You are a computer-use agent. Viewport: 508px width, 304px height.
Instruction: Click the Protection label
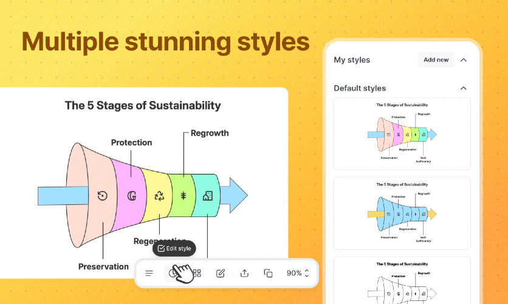(131, 143)
